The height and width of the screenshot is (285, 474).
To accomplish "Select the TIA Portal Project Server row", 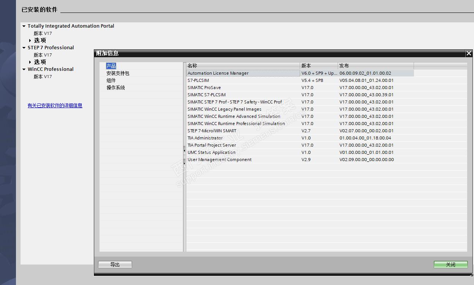I will tap(300, 145).
